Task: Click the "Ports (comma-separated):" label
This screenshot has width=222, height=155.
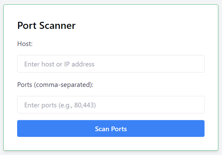Action: pyautogui.click(x=55, y=85)
